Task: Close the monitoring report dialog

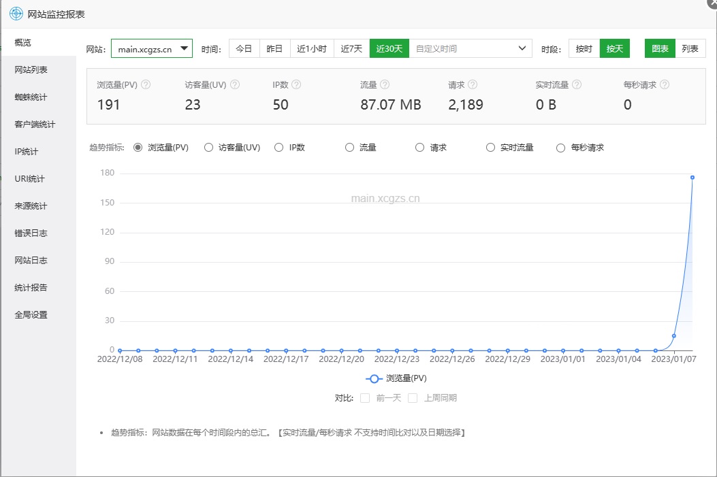Action: (x=712, y=3)
